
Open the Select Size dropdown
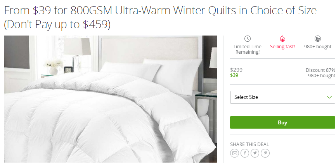point(282,97)
